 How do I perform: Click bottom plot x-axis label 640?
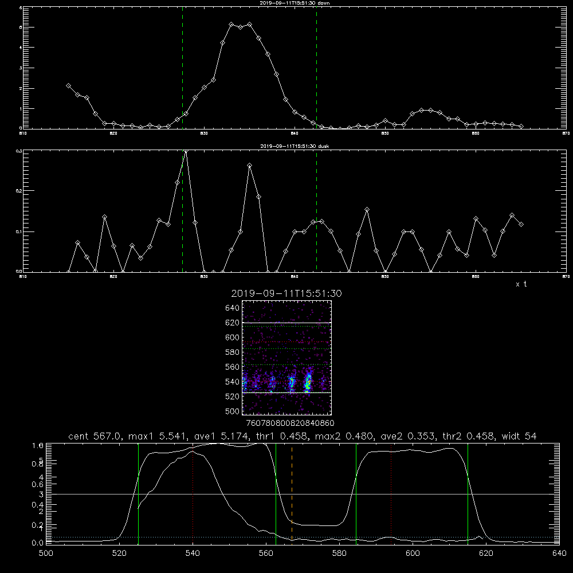point(559,554)
